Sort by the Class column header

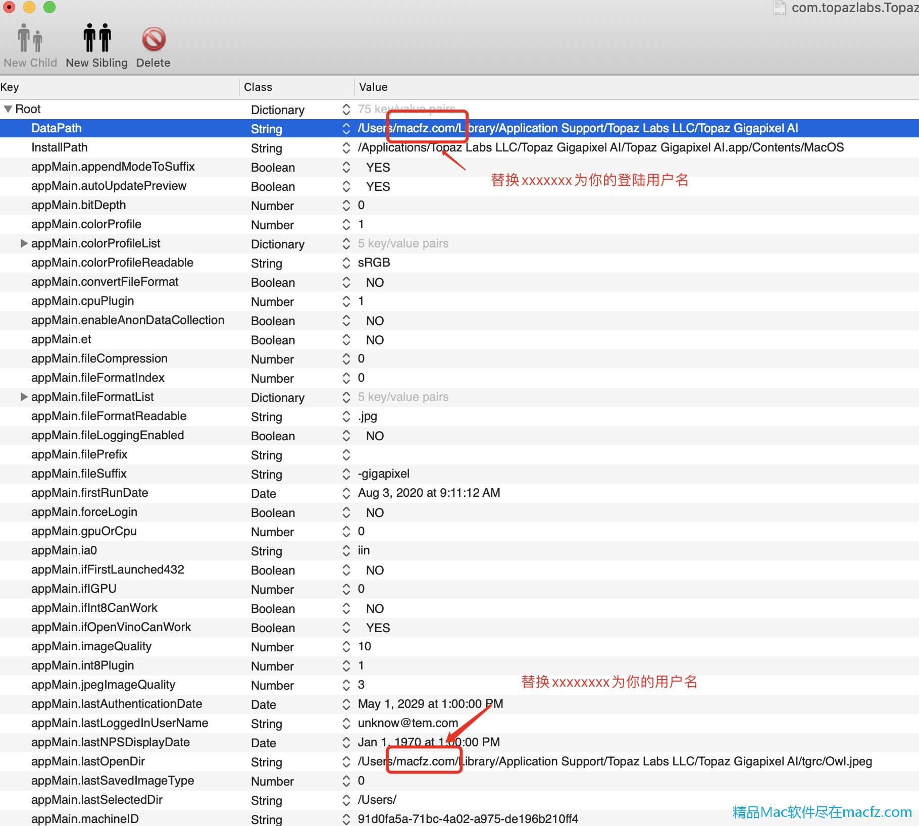click(296, 87)
